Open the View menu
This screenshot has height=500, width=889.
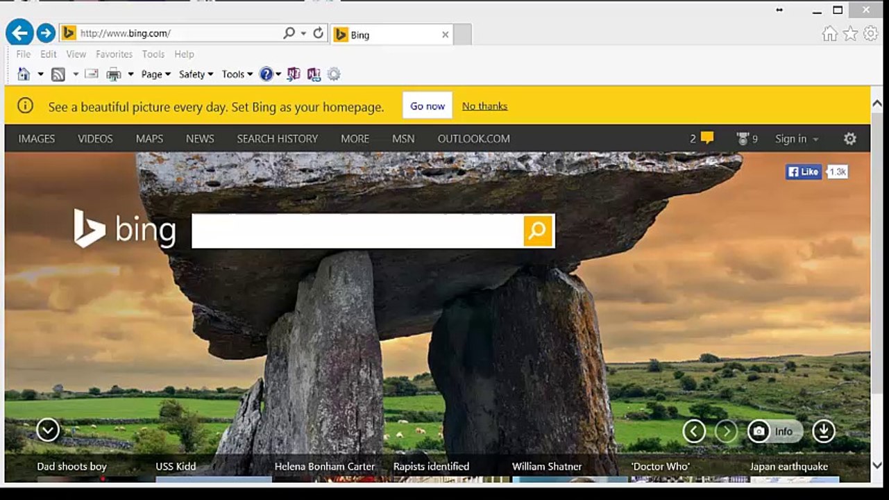click(x=76, y=54)
